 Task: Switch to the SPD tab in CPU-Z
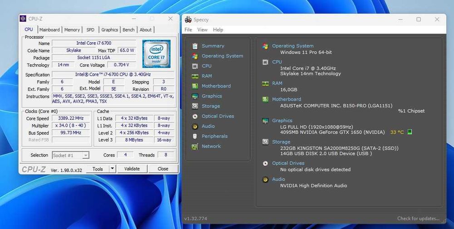[x=90, y=30]
